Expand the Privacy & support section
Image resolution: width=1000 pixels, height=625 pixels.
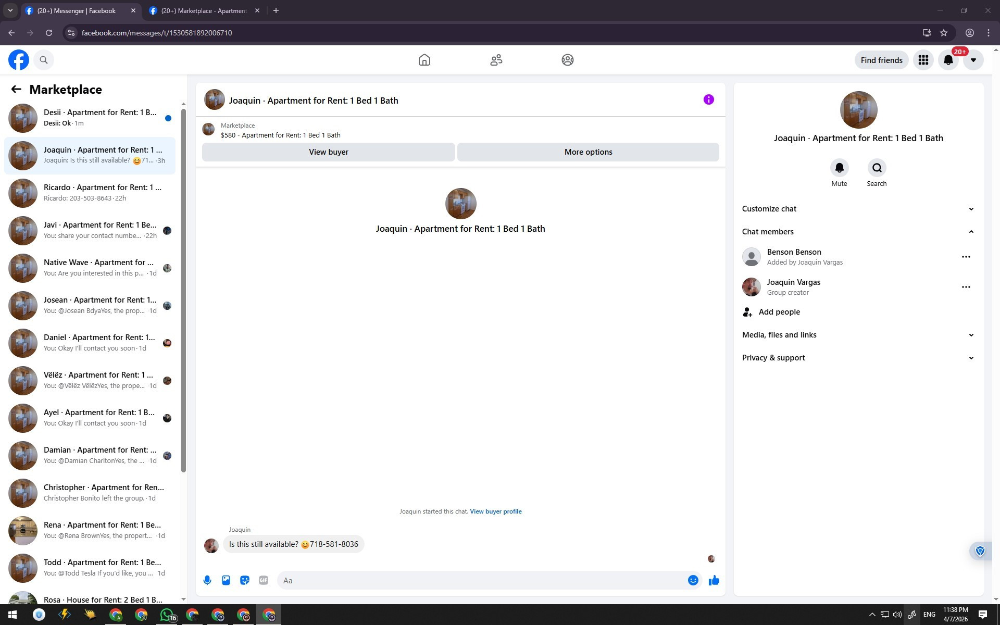(859, 358)
